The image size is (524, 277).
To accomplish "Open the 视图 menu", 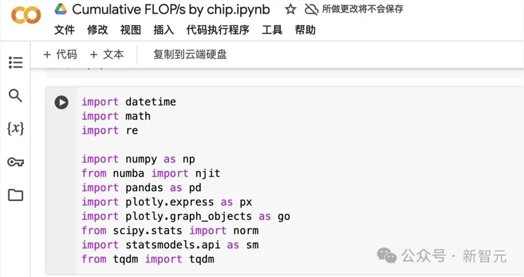I will point(130,30).
